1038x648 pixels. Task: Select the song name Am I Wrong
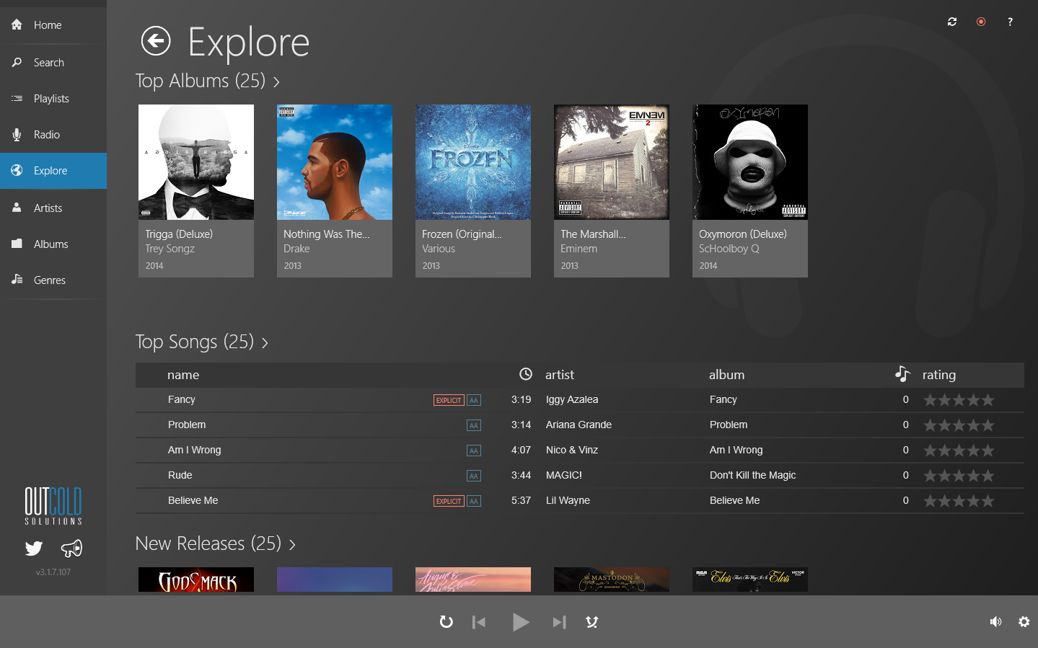pos(195,450)
